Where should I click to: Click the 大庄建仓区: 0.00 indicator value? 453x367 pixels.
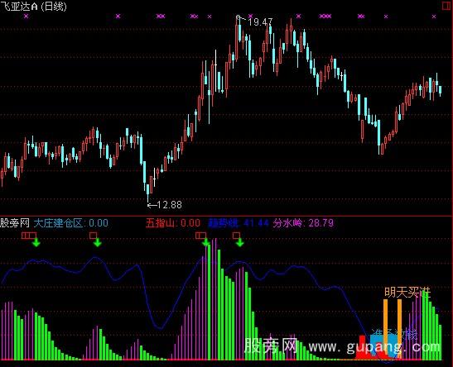pos(71,223)
